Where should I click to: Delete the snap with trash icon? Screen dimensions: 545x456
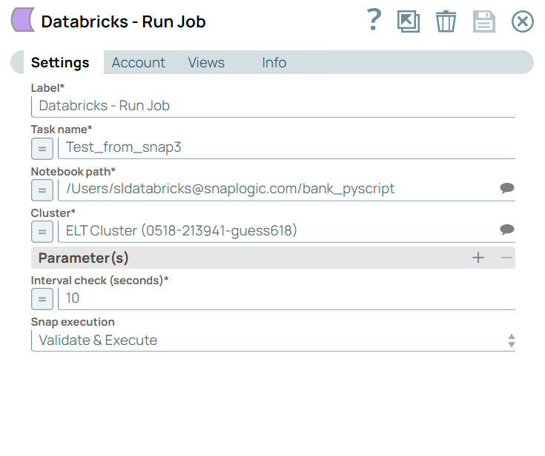tap(446, 21)
